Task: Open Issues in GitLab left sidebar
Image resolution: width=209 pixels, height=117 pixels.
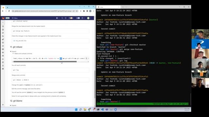Action: pyautogui.click(x=3, y=33)
